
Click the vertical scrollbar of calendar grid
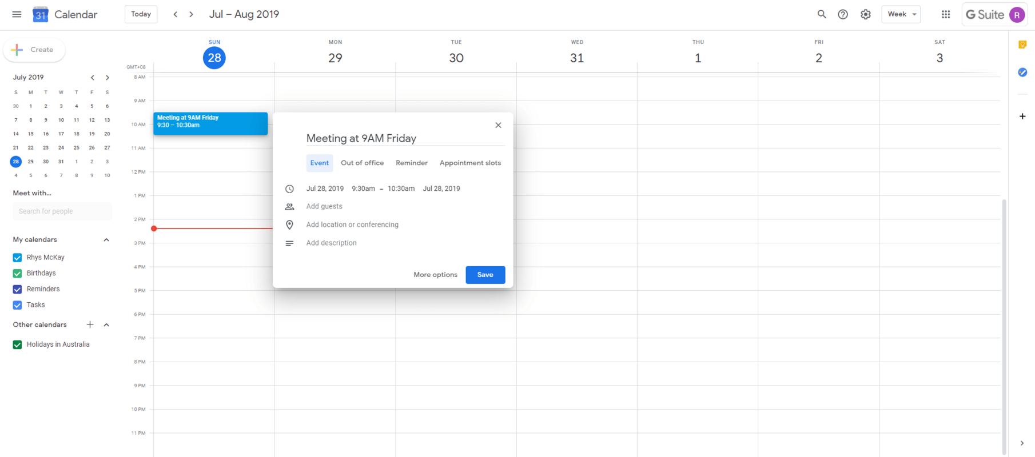coord(1004,327)
